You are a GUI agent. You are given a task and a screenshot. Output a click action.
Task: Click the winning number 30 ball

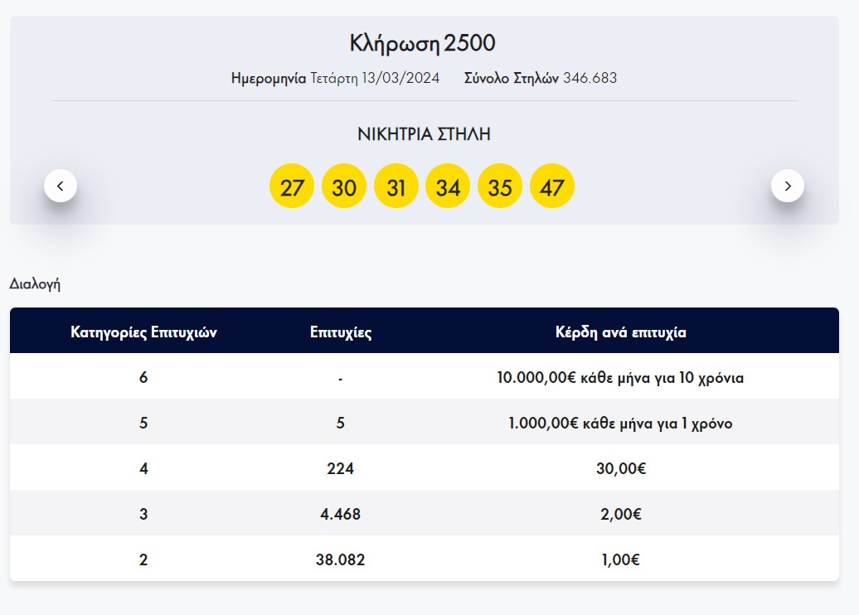click(344, 186)
